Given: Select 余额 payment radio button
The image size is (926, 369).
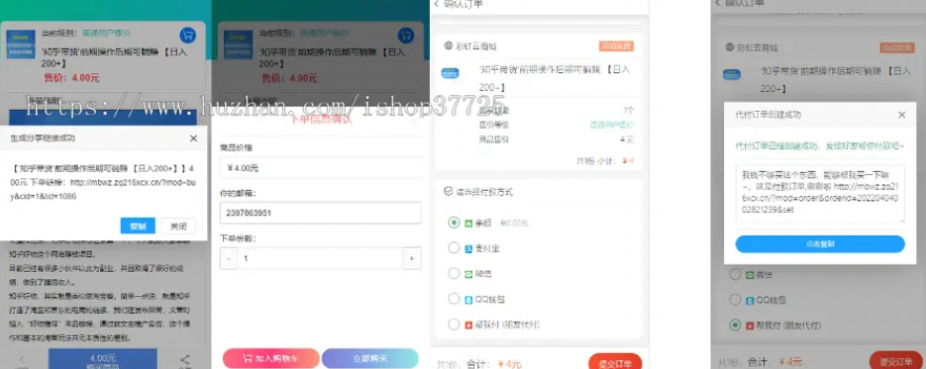Looking at the screenshot, I should click(454, 223).
